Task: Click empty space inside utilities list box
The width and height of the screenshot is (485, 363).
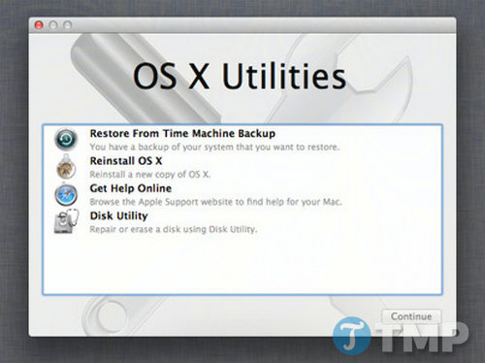Action: (x=242, y=264)
